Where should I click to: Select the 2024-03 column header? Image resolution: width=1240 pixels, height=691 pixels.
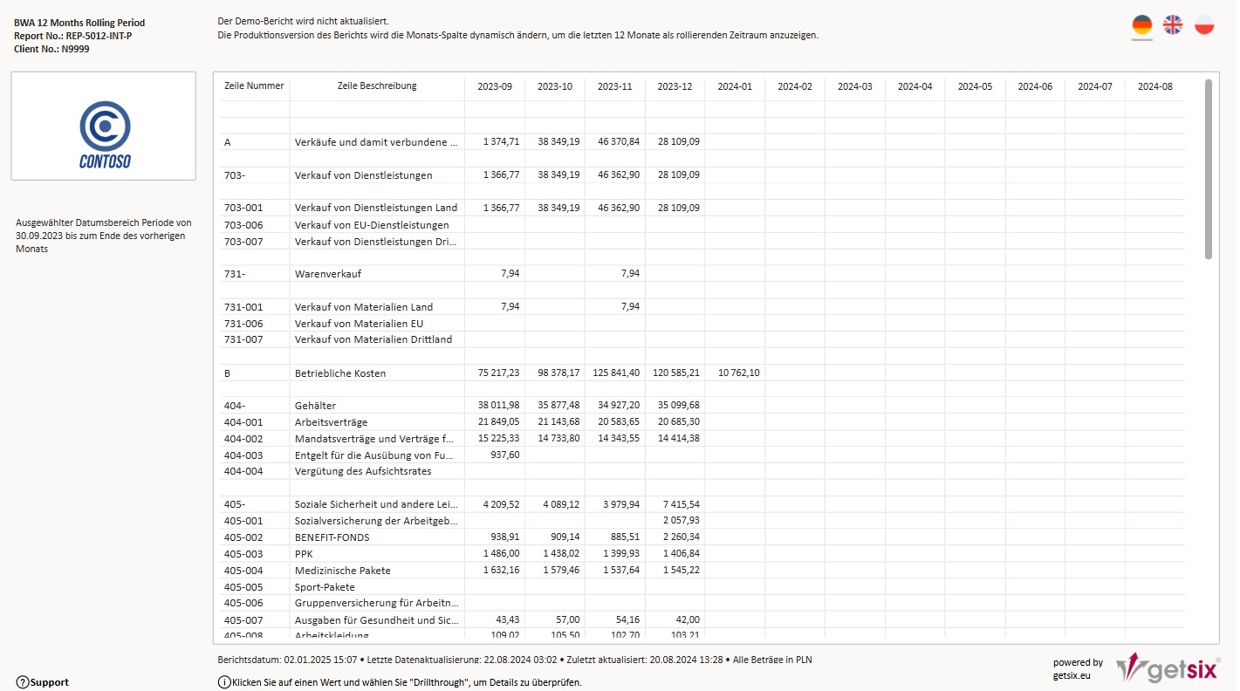[855, 86]
